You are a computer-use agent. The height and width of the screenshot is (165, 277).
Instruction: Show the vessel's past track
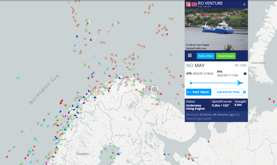tap(199, 92)
